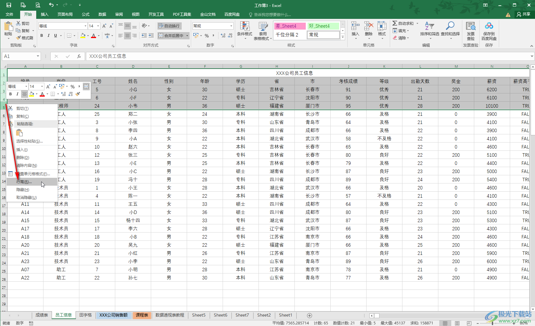Toggle Italic in the ribbon

[x=48, y=36]
